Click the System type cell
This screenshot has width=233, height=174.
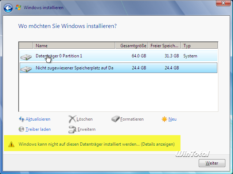(190, 56)
